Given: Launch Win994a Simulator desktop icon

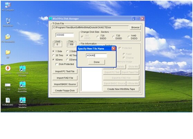Looking at the screenshot, I should click(x=22, y=102).
